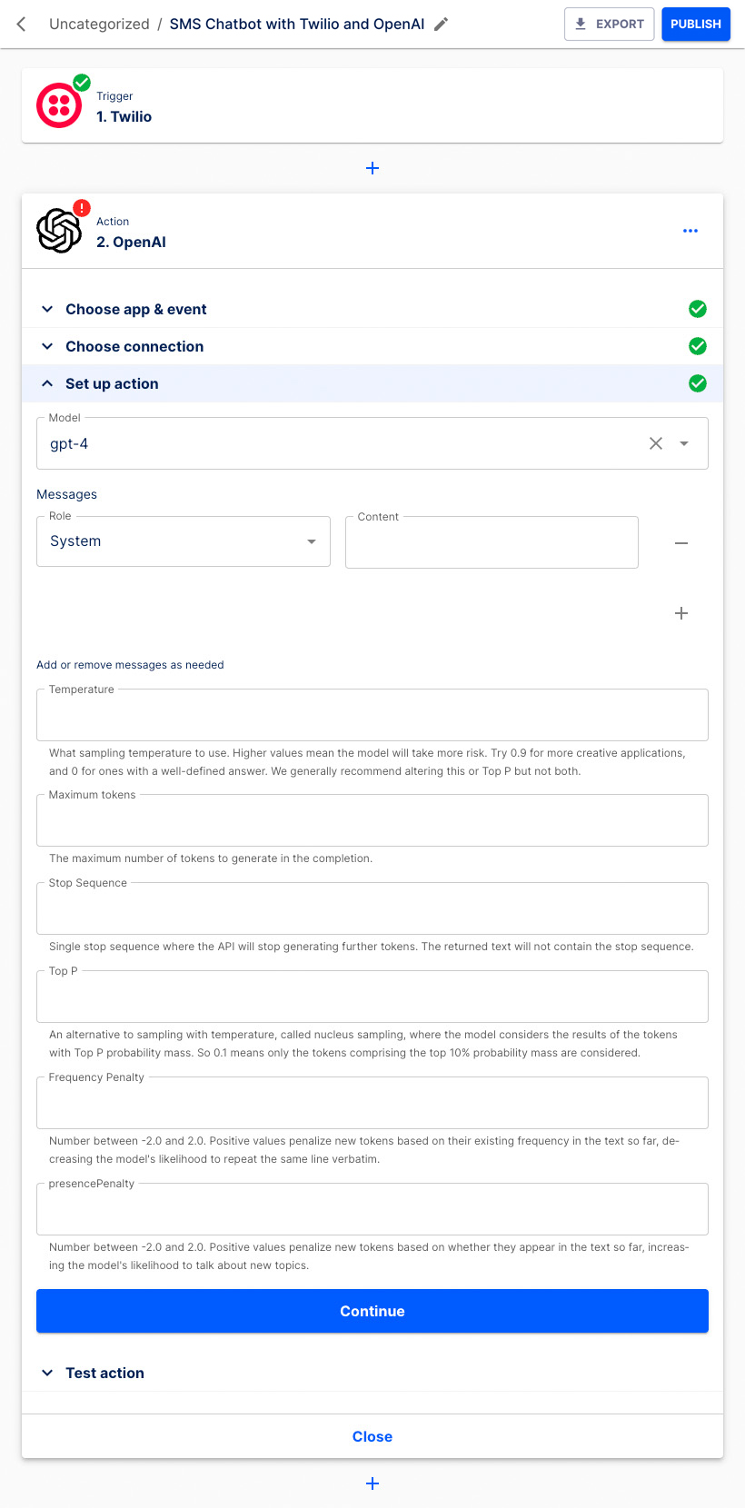745x1508 pixels.
Task: Click the Temperature input field
Action: (372, 715)
